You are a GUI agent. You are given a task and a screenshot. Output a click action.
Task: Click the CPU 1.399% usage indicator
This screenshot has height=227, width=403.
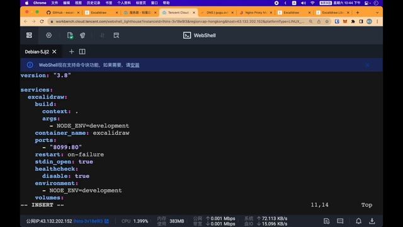tap(135, 221)
